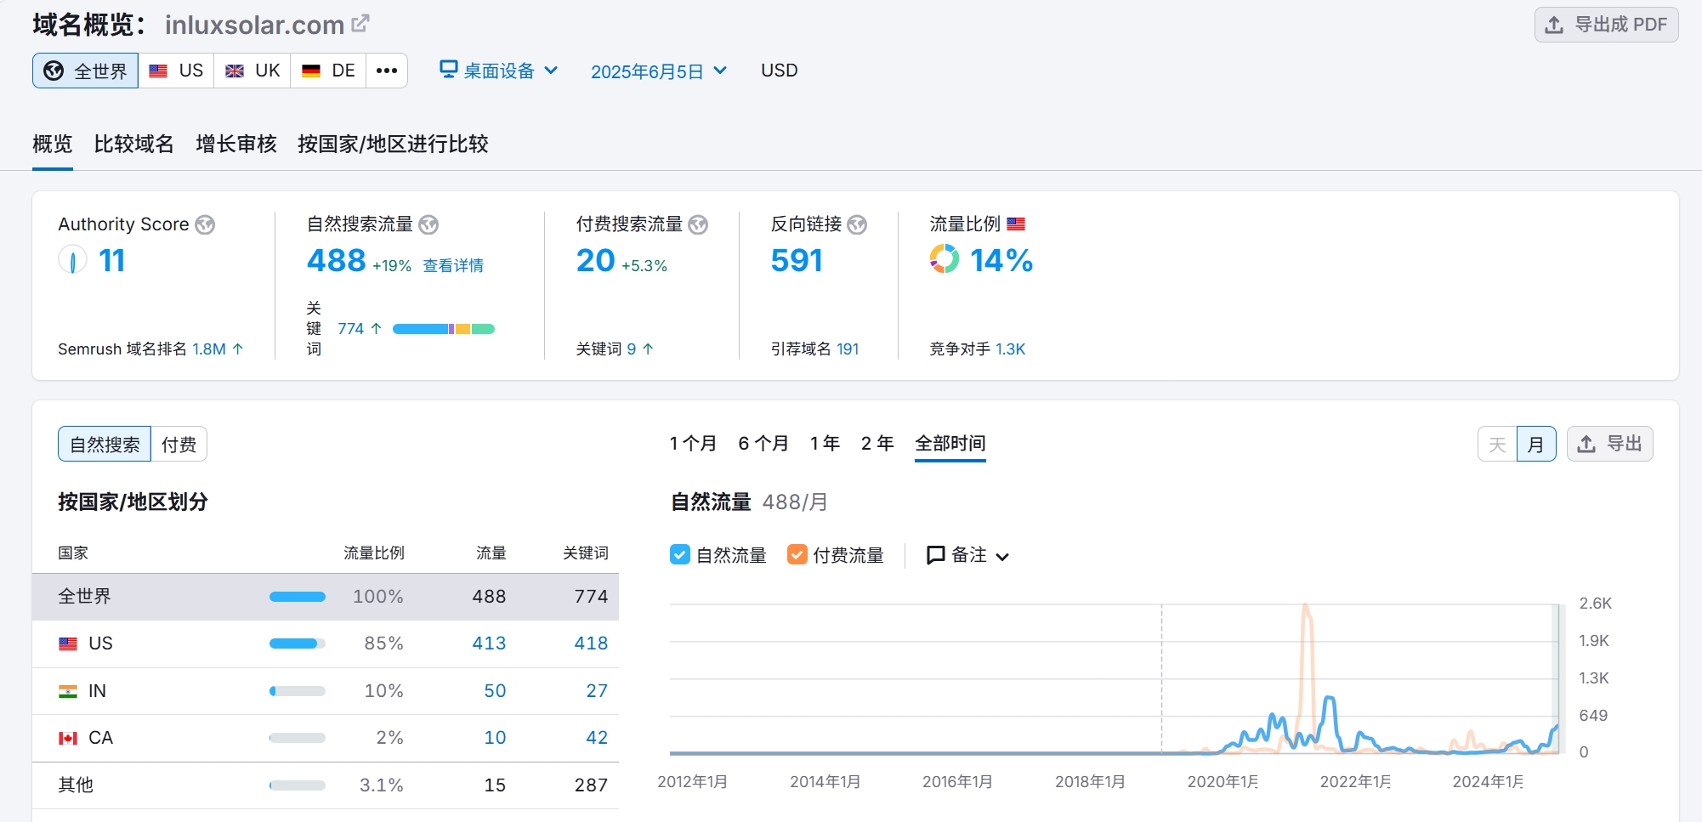Click the globe icon beside Authority Score

[x=205, y=224]
